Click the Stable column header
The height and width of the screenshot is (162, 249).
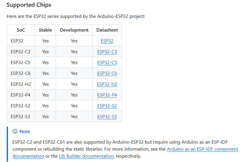45,30
